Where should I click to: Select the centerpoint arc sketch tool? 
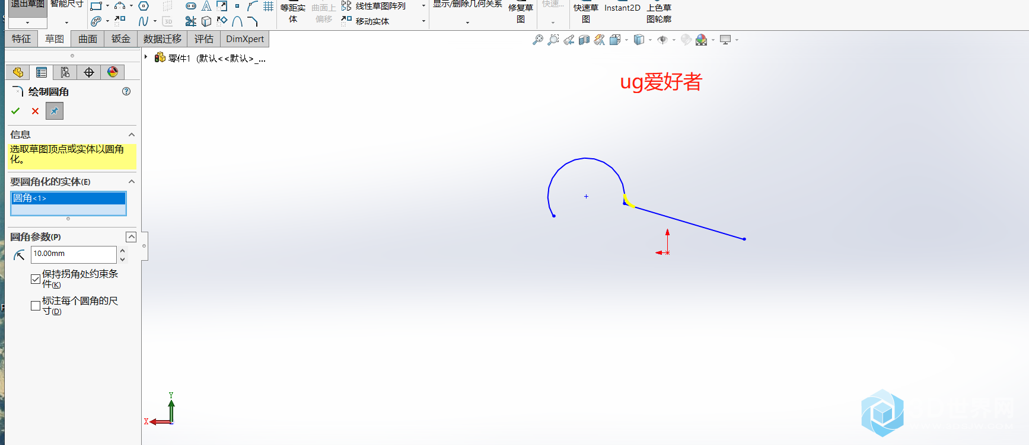(120, 6)
